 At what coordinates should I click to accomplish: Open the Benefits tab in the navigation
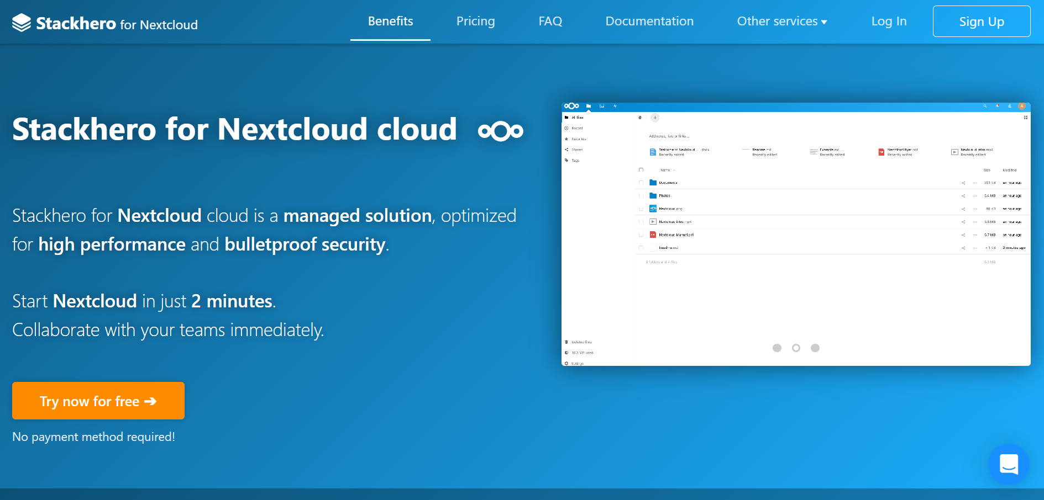[390, 21]
